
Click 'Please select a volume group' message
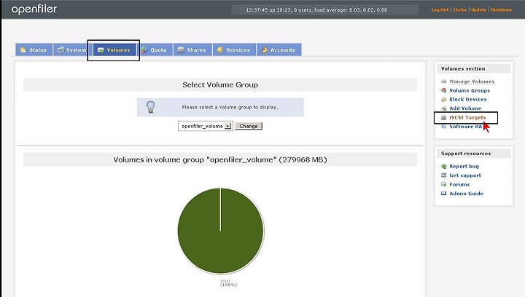coord(230,107)
